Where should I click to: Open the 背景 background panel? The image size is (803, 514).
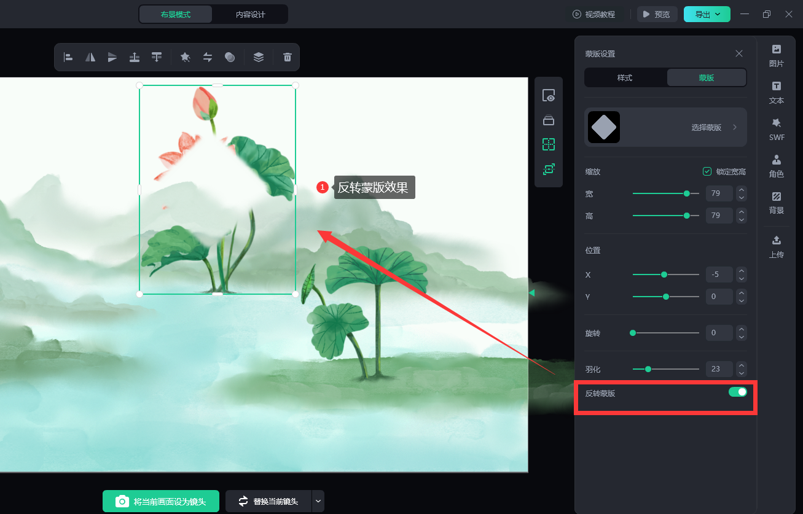click(777, 203)
